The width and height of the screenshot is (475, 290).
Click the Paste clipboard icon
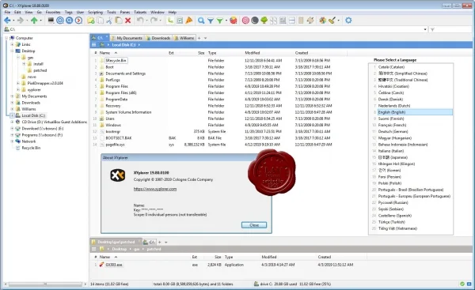[x=119, y=21]
